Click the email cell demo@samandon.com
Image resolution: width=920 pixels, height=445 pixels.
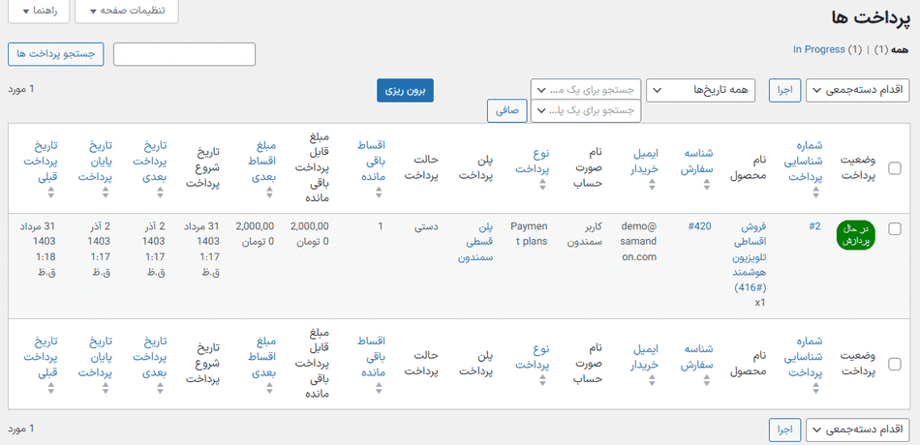[639, 242]
